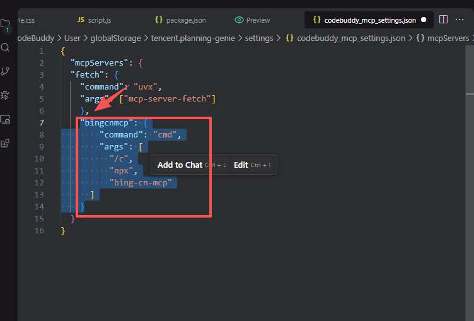The height and width of the screenshot is (321, 474).
Task: Click line number 1 in gutter
Action: [42, 51]
